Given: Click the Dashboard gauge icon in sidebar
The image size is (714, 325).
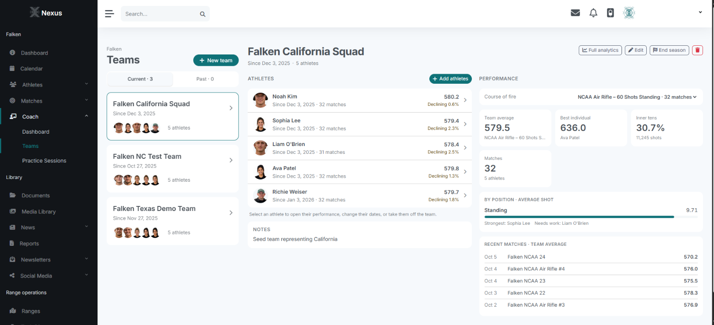Looking at the screenshot, I should point(12,53).
